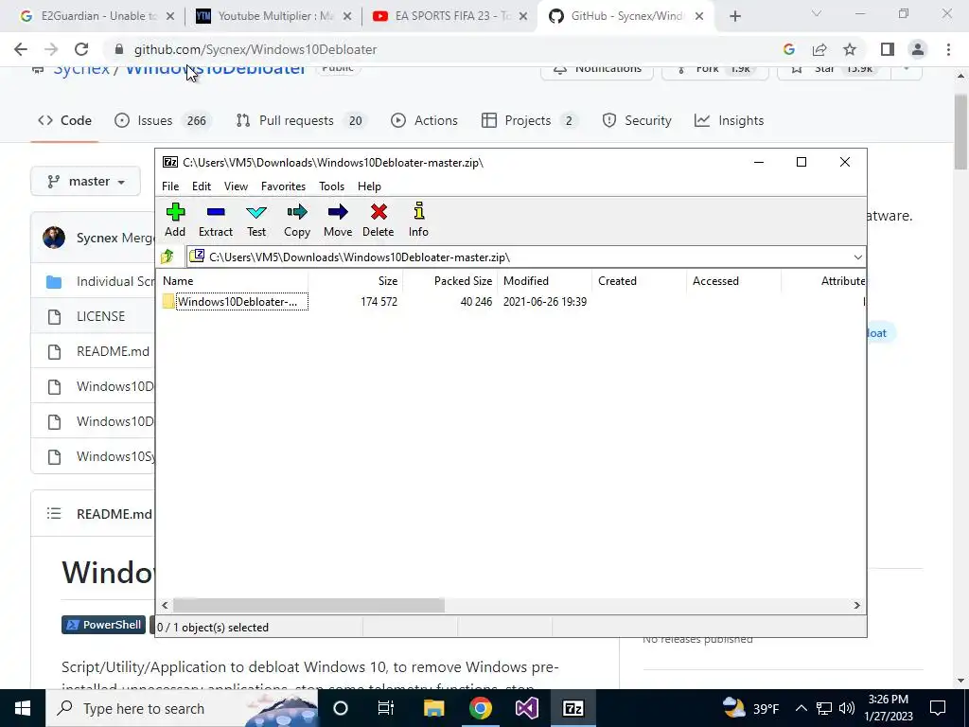The image size is (969, 727).
Task: Open archive Info in 7-Zip
Action: [x=418, y=220]
